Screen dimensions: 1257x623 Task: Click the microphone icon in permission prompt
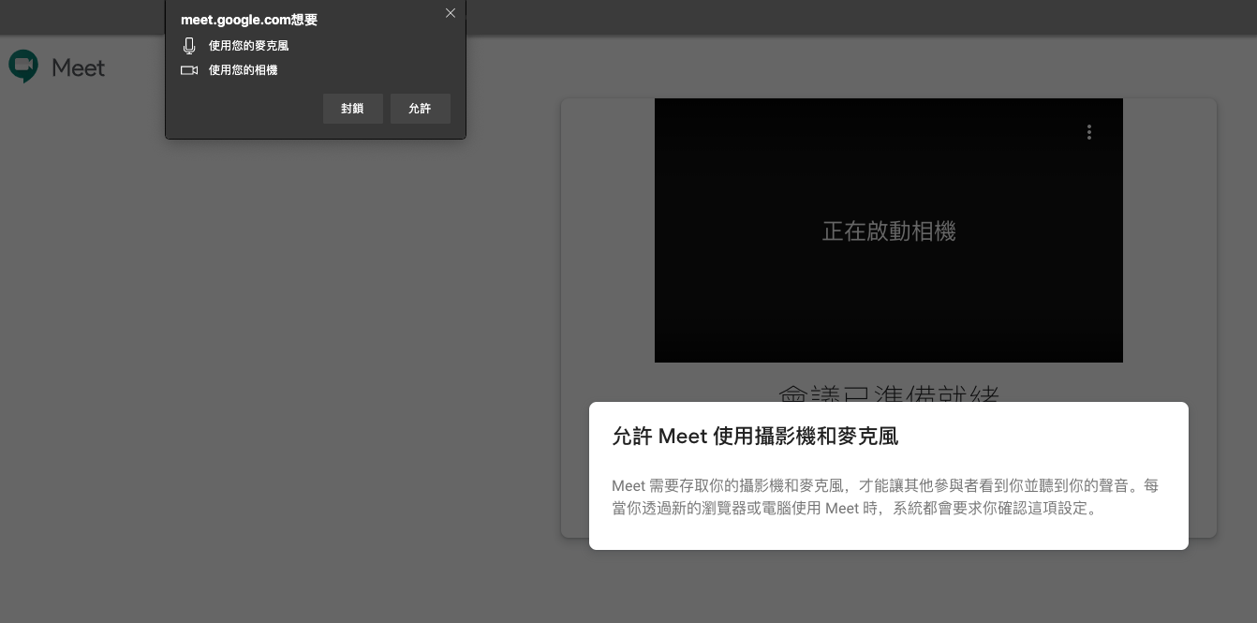(x=189, y=46)
